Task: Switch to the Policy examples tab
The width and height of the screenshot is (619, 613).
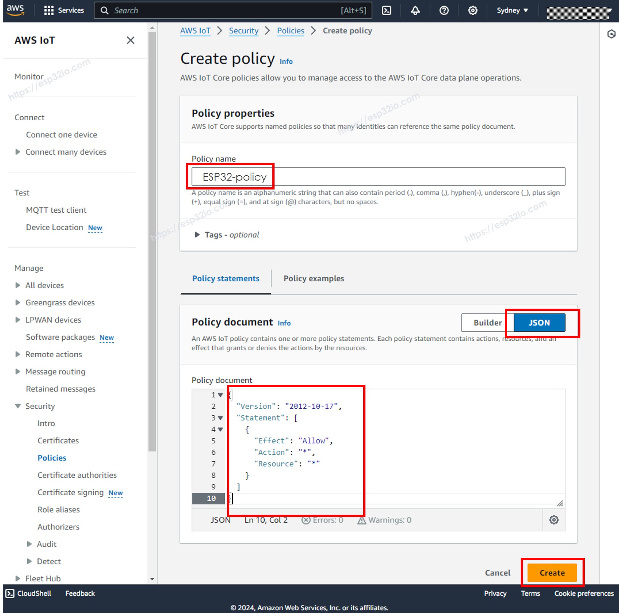Action: tap(313, 279)
